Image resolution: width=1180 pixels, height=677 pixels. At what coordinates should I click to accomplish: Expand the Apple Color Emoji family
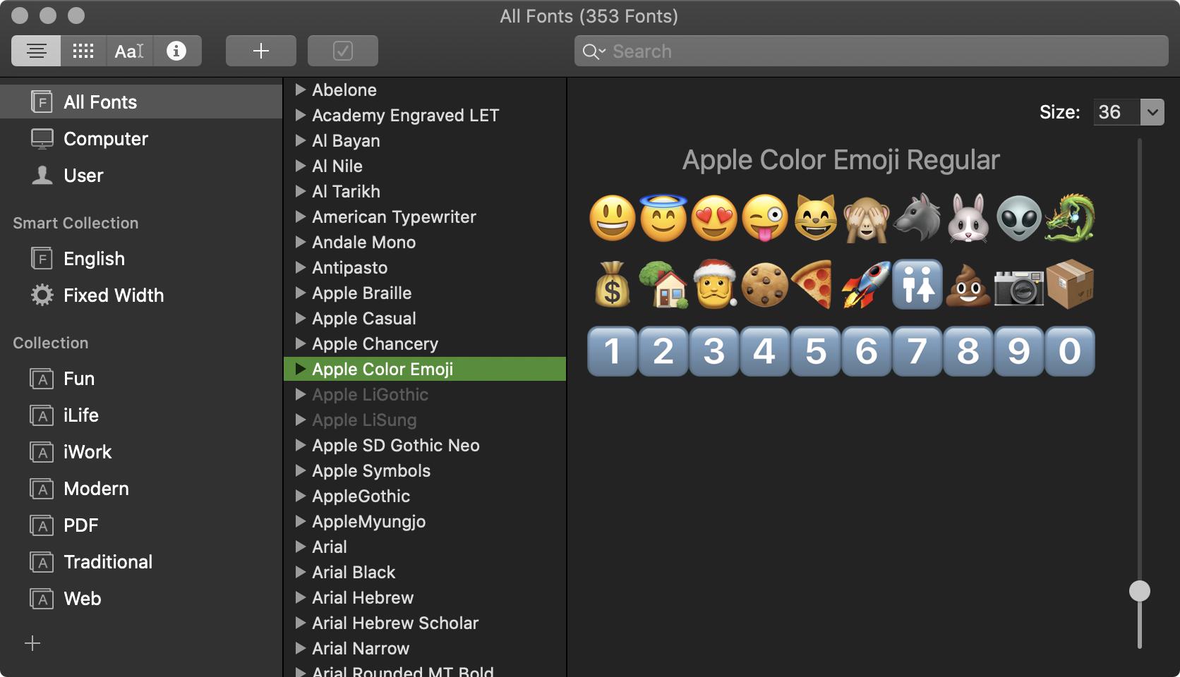coord(301,369)
